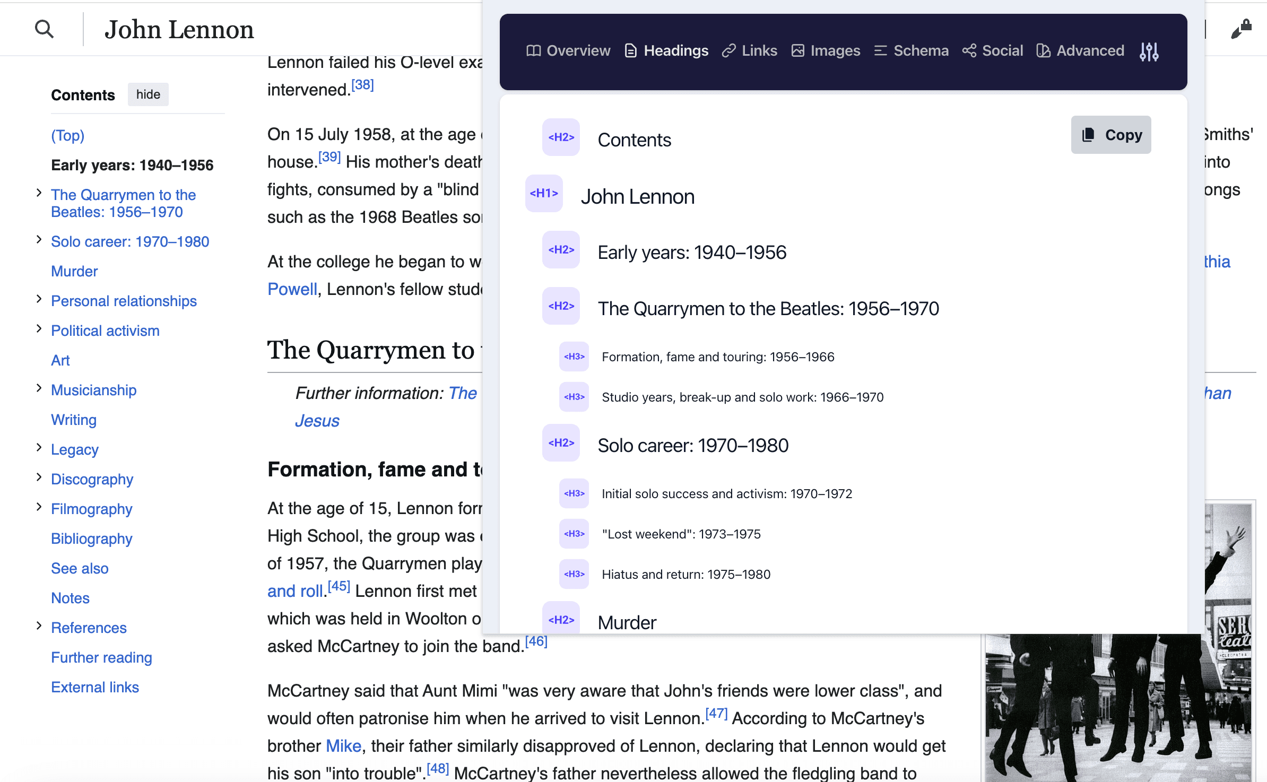
Task: Go to the Murder section link
Action: click(x=74, y=271)
